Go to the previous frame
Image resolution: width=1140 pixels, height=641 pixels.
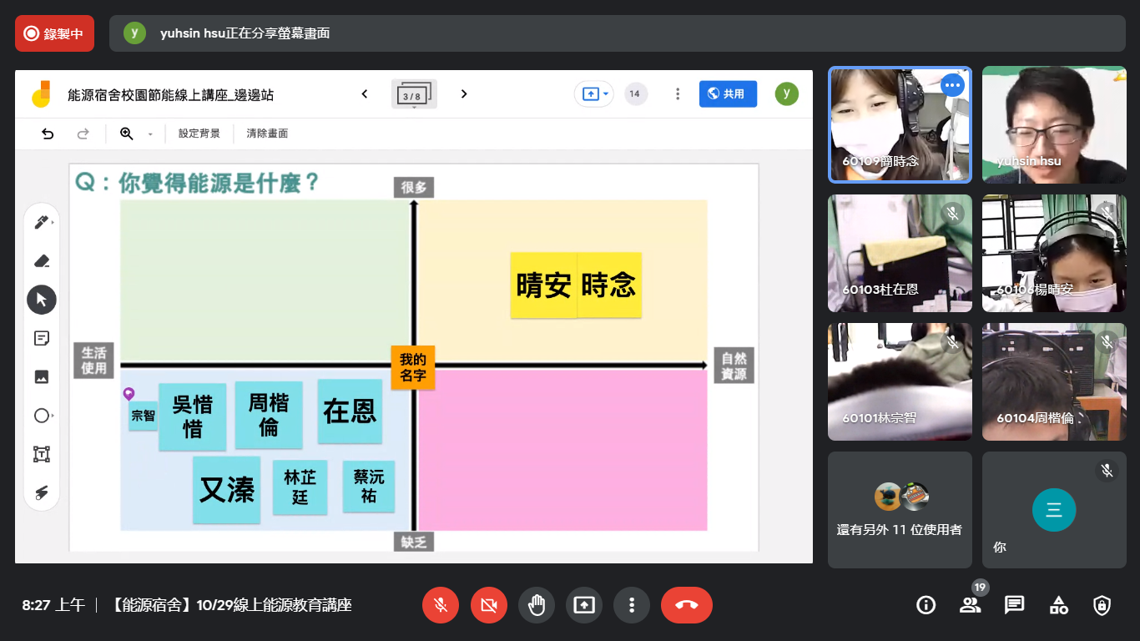tap(365, 94)
